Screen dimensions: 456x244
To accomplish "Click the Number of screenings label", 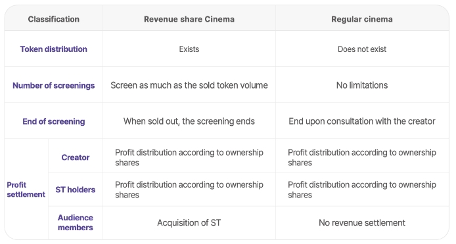I will pyautogui.click(x=53, y=85).
